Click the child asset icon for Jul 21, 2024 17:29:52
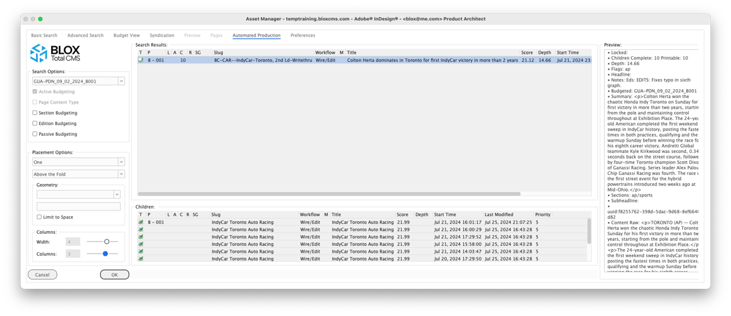This screenshot has width=731, height=316. (x=141, y=237)
